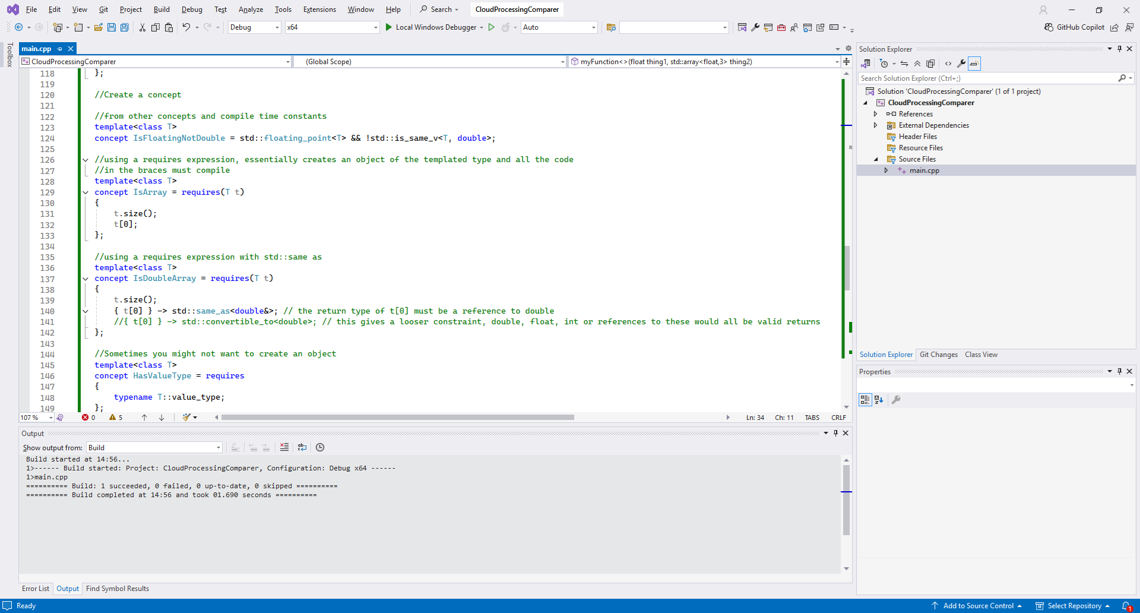Unpin the Solution Explorer panel
This screenshot has height=613, width=1140.
[x=1119, y=49]
